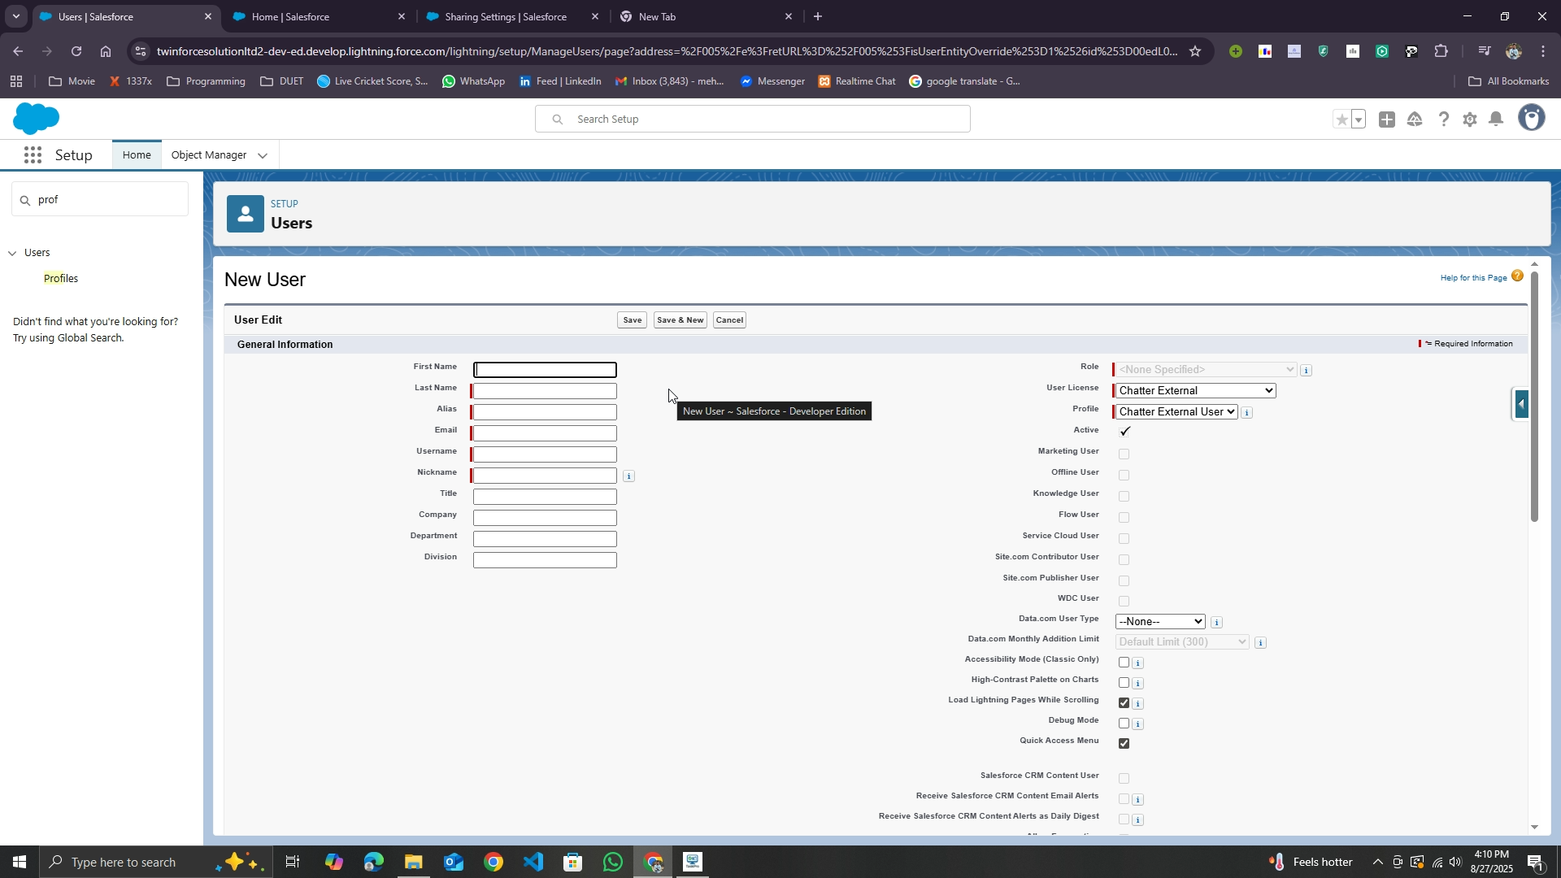1561x878 pixels.
Task: Click the favorites star icon
Action: pyautogui.click(x=1341, y=120)
